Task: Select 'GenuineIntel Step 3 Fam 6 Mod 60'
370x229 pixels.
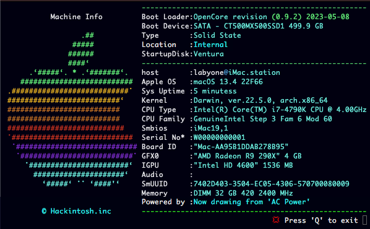Action: coord(262,119)
